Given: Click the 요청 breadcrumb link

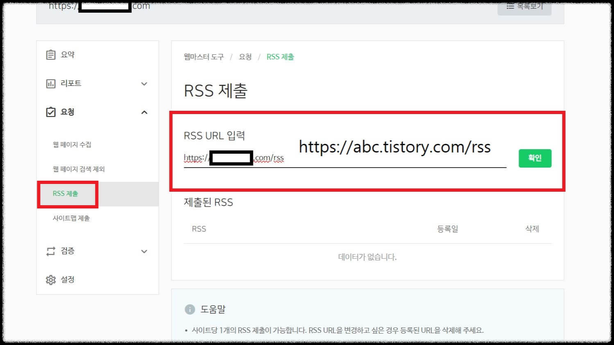Looking at the screenshot, I should click(245, 57).
